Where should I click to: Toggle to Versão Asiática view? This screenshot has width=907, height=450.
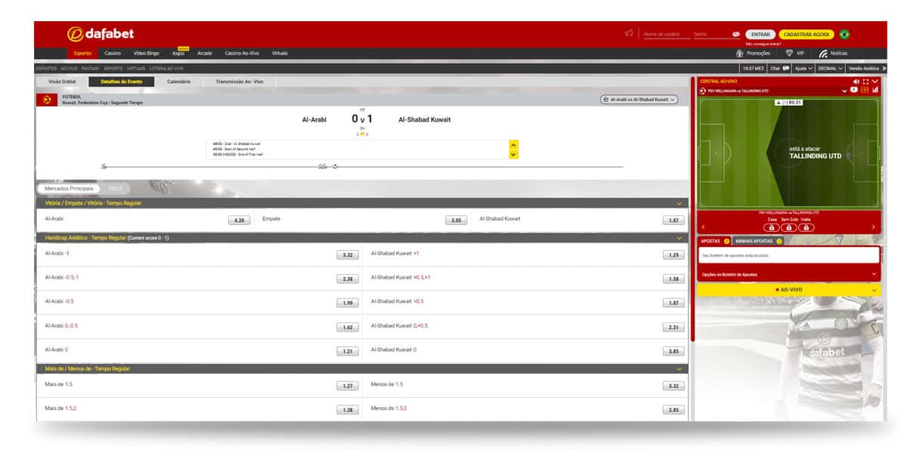click(x=865, y=68)
